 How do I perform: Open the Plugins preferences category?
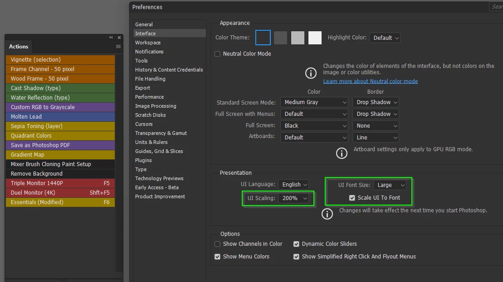coord(169,160)
